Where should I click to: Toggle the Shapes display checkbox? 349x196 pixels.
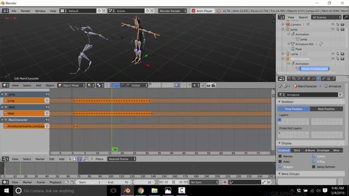pos(280,167)
